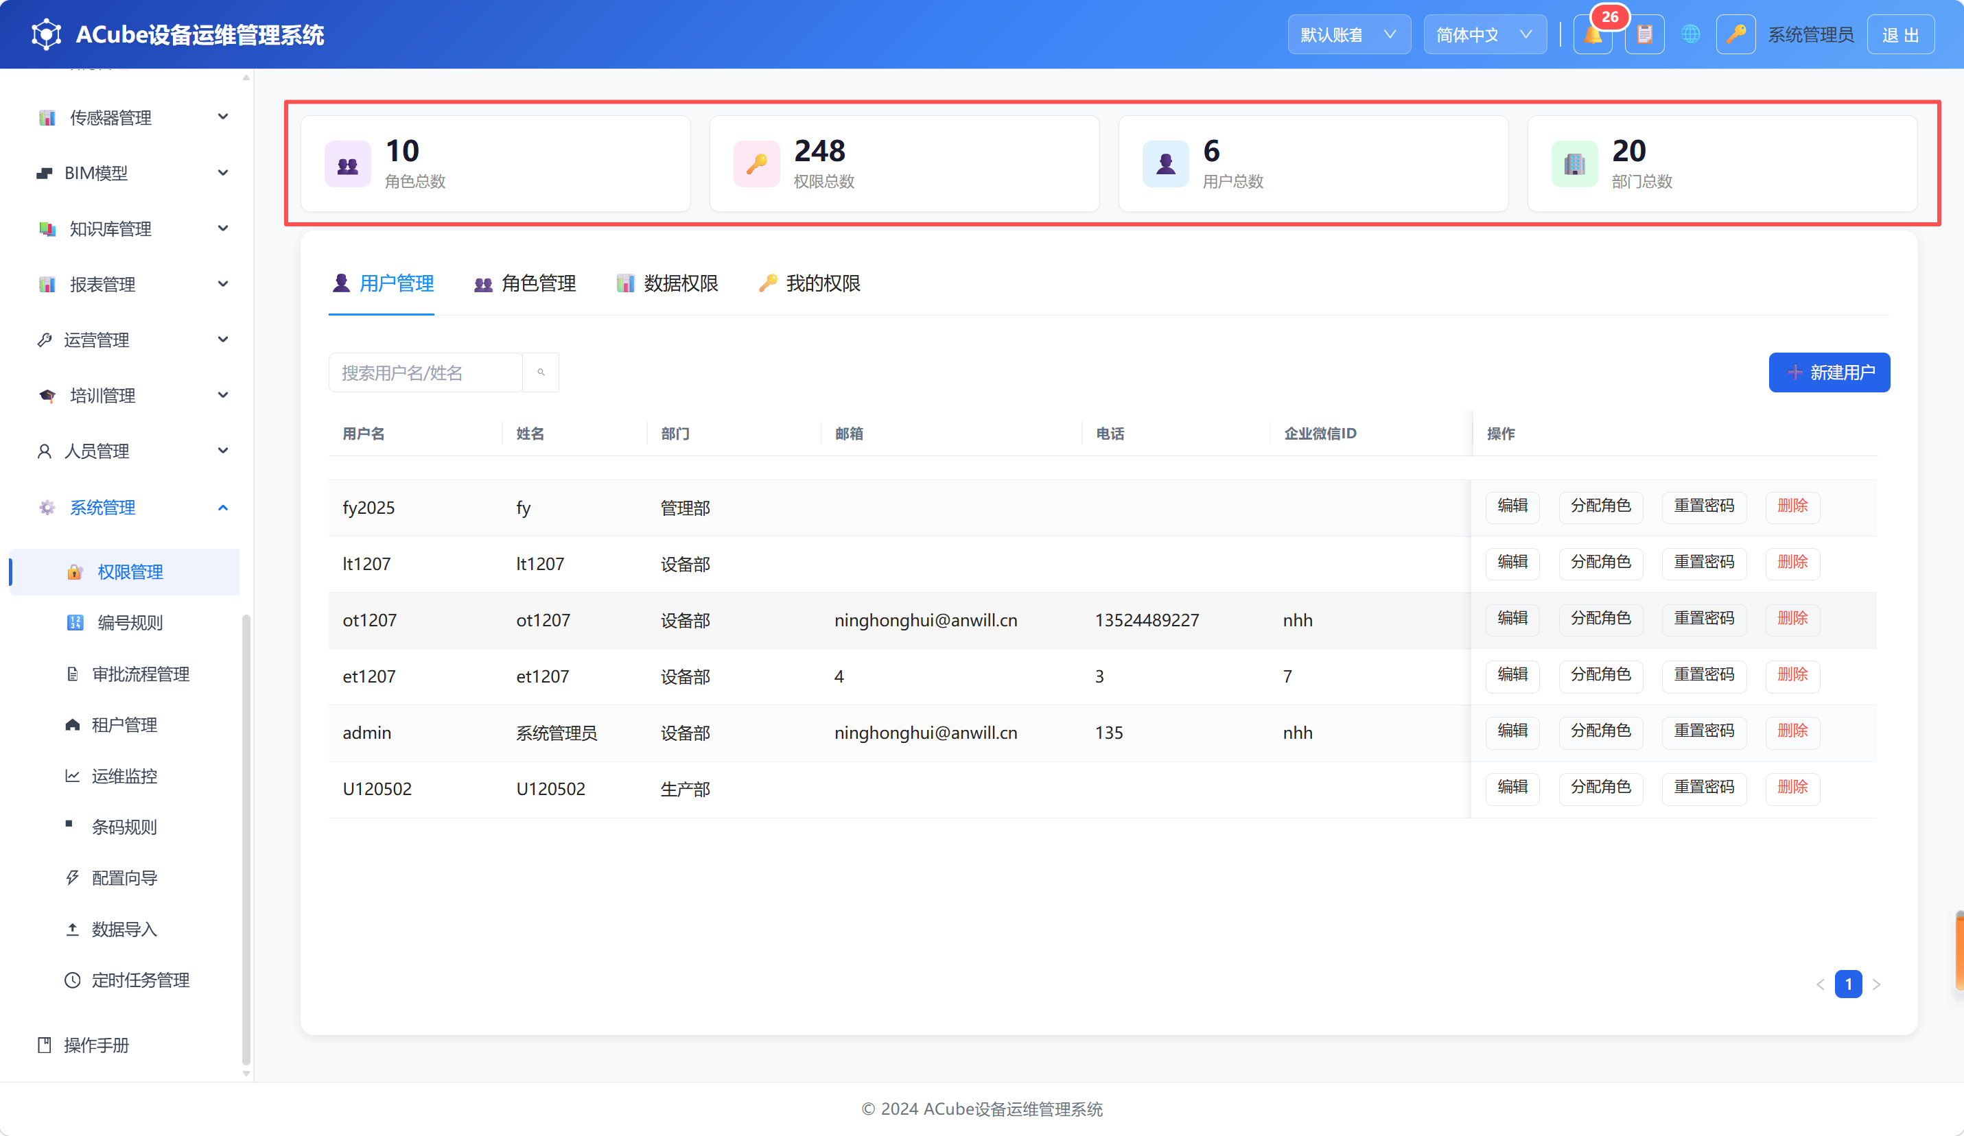Click the 编号规则 numbers icon

75,623
